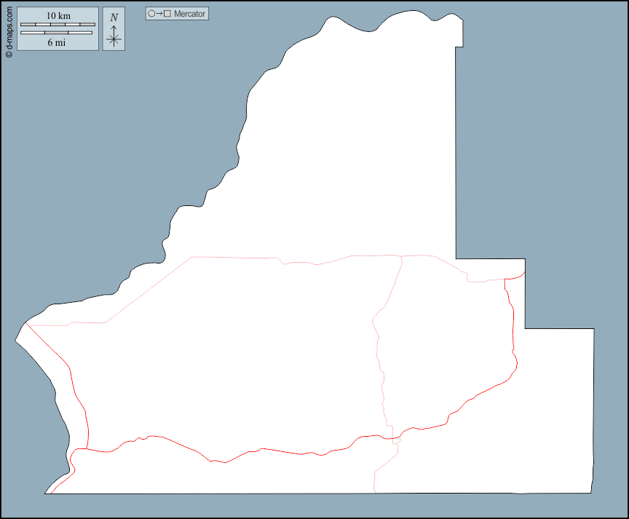
Task: Click the Mercator projection label
Action: (189, 14)
